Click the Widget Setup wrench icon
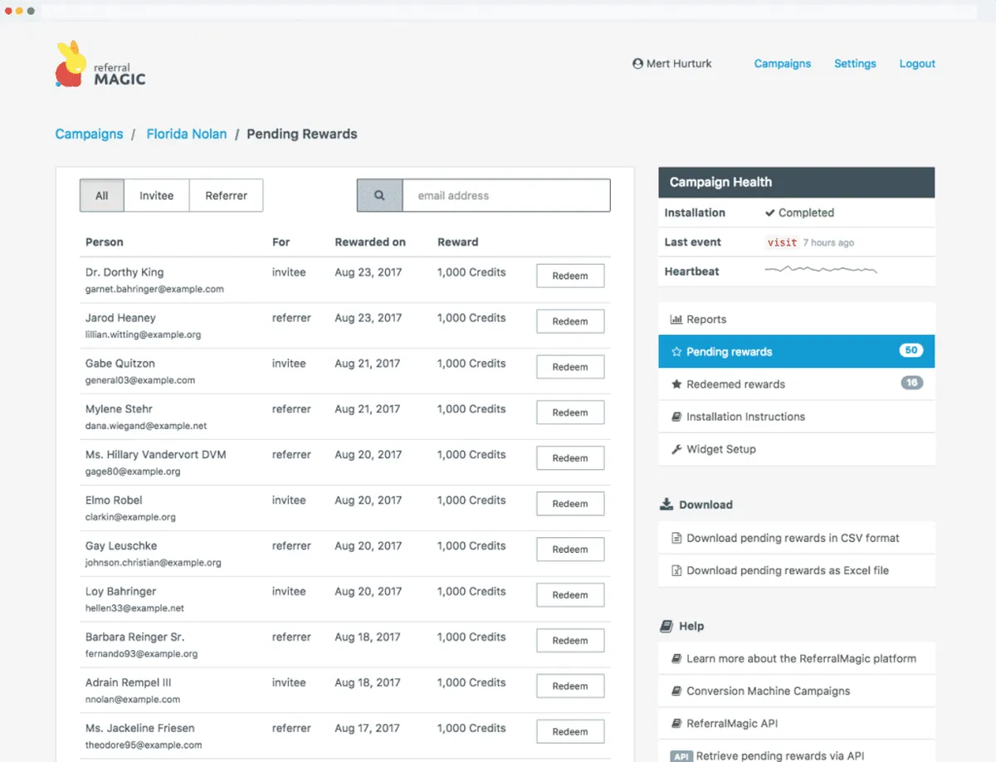996x762 pixels. click(x=676, y=449)
